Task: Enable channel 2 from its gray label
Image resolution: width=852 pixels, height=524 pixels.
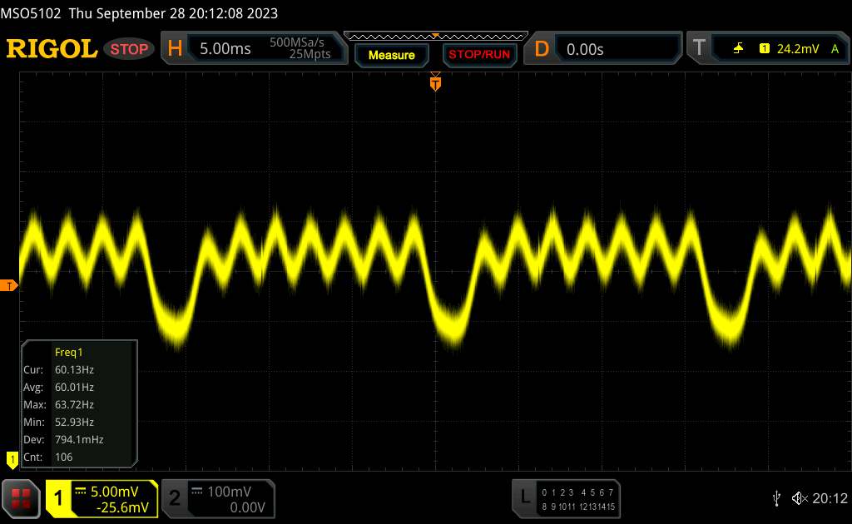Action: pyautogui.click(x=175, y=498)
